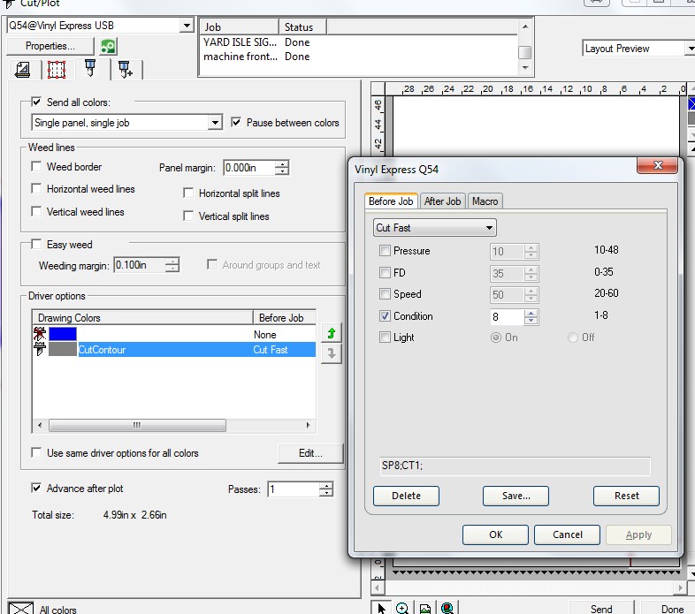The width and height of the screenshot is (695, 614).
Task: Confirm the dialog with OK
Action: [x=495, y=534]
